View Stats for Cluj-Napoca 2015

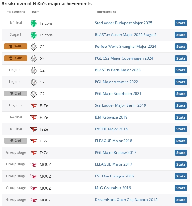point(181,200)
